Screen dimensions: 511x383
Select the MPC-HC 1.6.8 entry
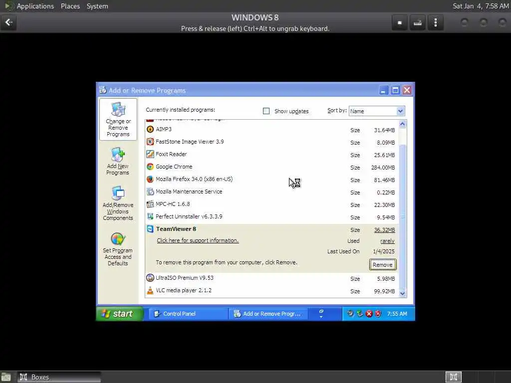173,204
